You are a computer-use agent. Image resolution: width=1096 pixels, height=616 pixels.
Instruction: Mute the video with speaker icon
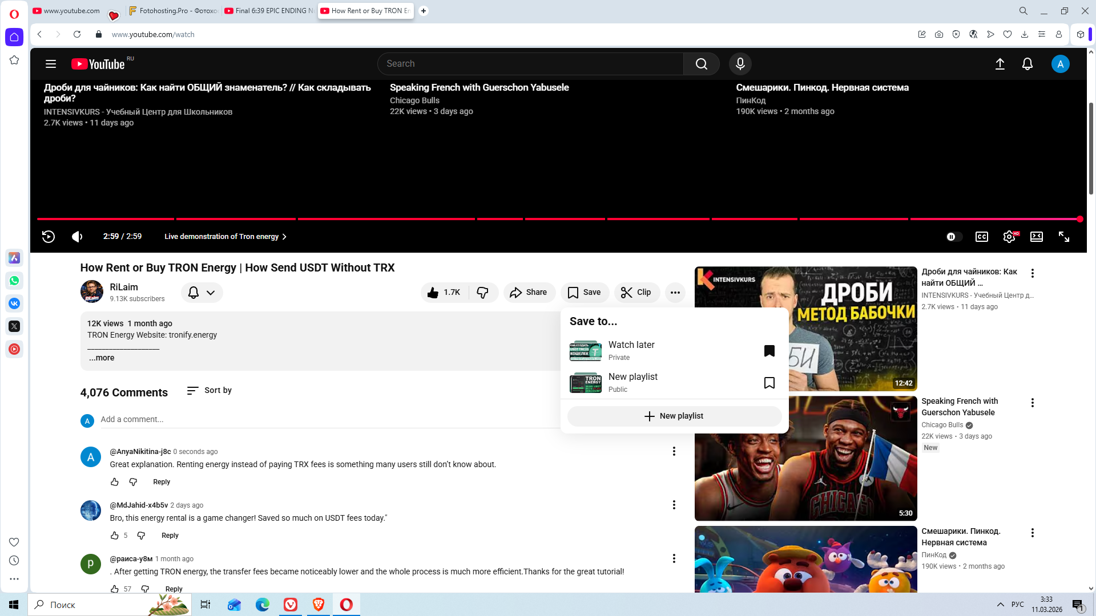[77, 237]
